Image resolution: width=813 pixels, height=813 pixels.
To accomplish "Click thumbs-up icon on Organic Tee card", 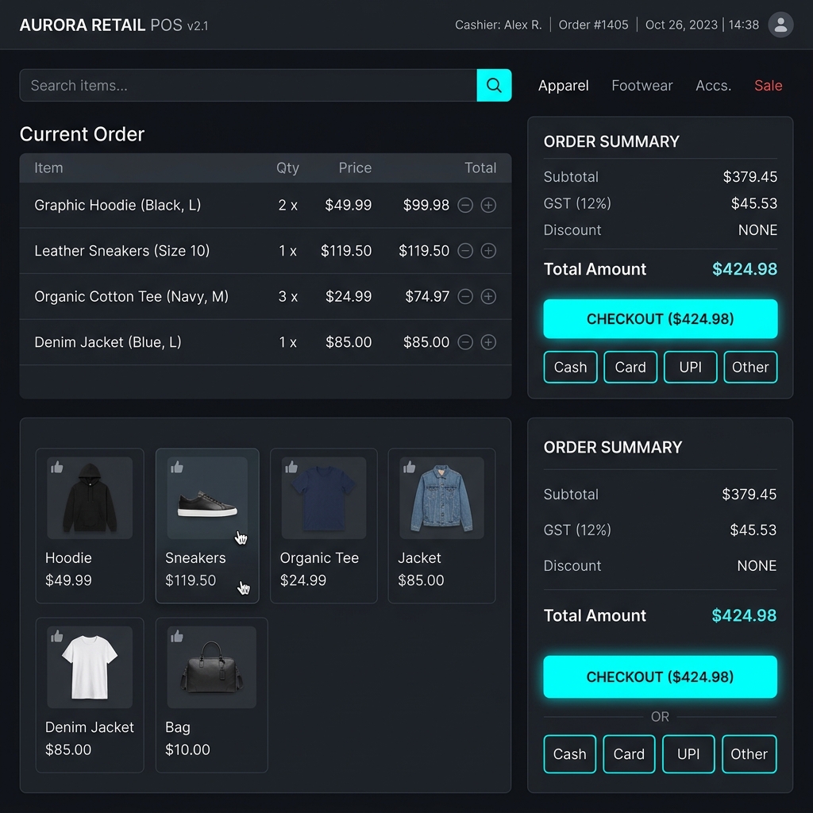I will (x=291, y=467).
